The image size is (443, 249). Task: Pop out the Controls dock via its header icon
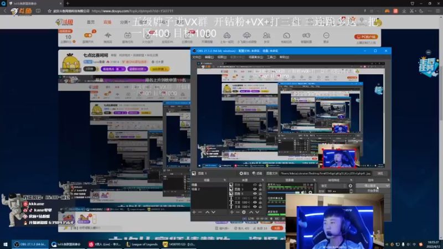pyautogui.click(x=389, y=180)
